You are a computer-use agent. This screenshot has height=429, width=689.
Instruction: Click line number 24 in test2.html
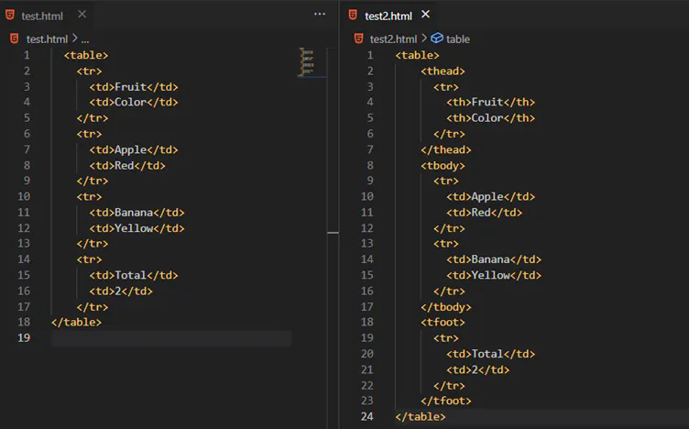[366, 417]
